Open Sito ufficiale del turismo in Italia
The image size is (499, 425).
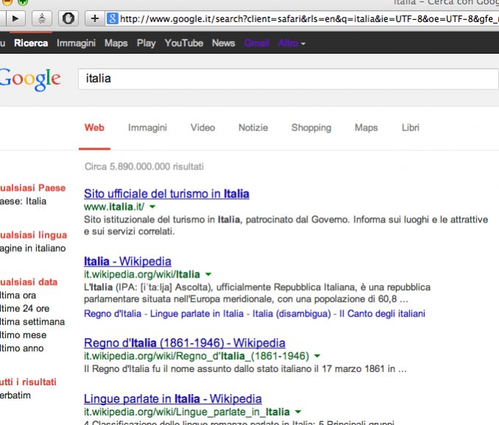(167, 194)
